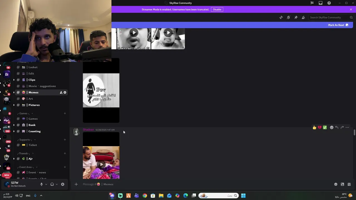Open Chrome from Windows taskbar
Viewport: 356px width, 200px height.
click(x=145, y=196)
